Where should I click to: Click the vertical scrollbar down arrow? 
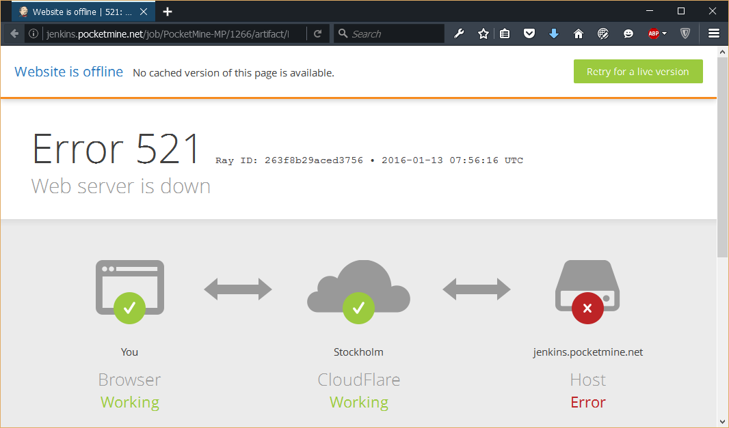pyautogui.click(x=723, y=420)
